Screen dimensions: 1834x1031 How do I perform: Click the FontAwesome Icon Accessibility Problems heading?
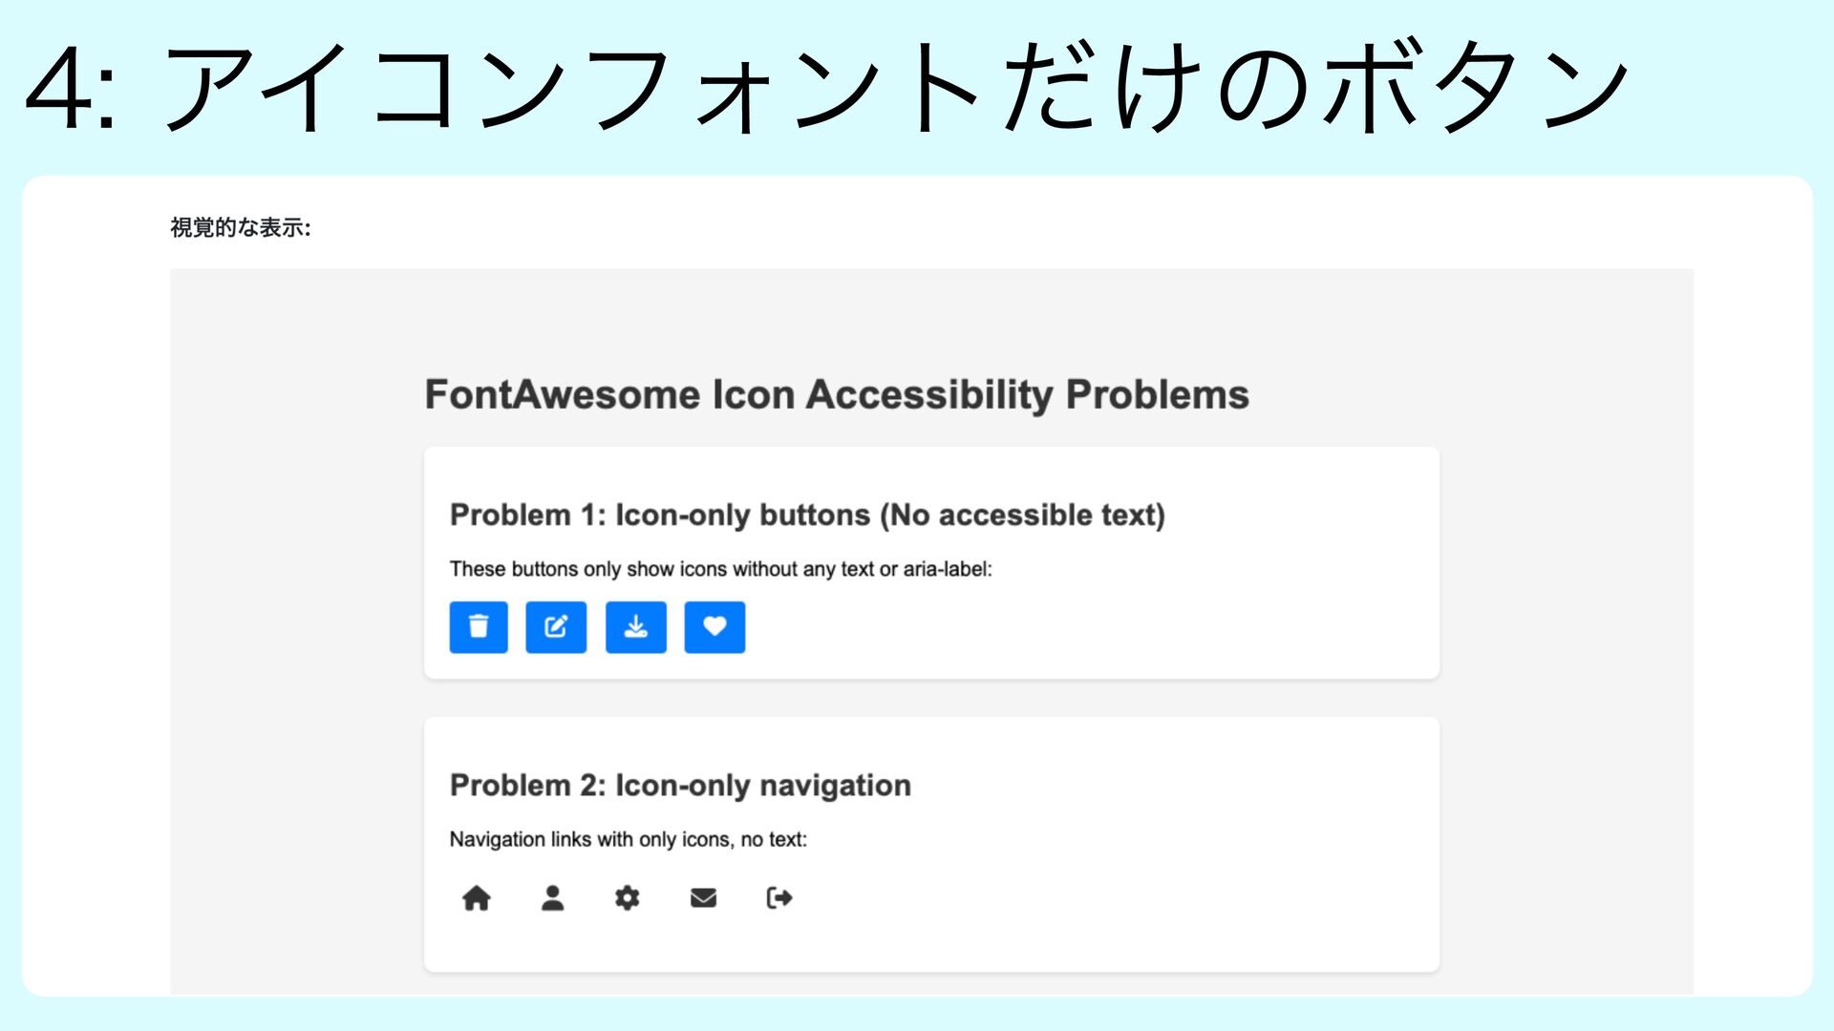coord(837,394)
